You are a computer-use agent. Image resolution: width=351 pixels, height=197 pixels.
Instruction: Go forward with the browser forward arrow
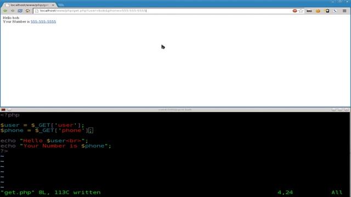(x=13, y=11)
